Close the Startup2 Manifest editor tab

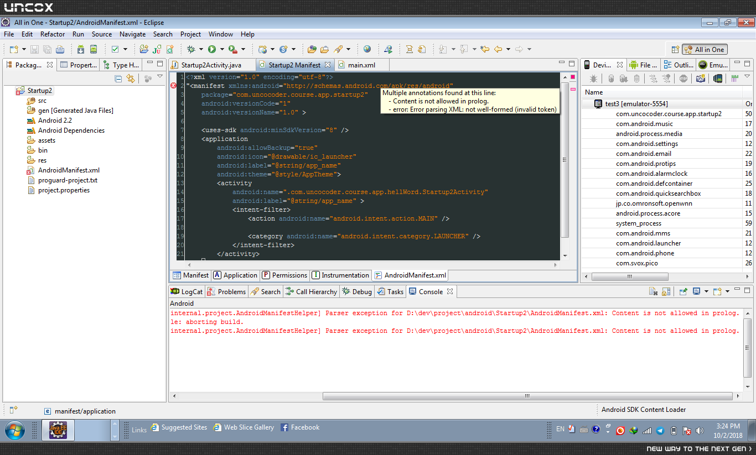tap(328, 65)
